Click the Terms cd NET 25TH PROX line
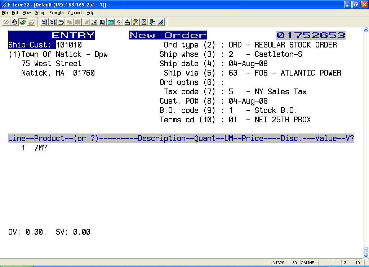Image resolution: width=369 pixels, height=267 pixels. click(x=235, y=120)
